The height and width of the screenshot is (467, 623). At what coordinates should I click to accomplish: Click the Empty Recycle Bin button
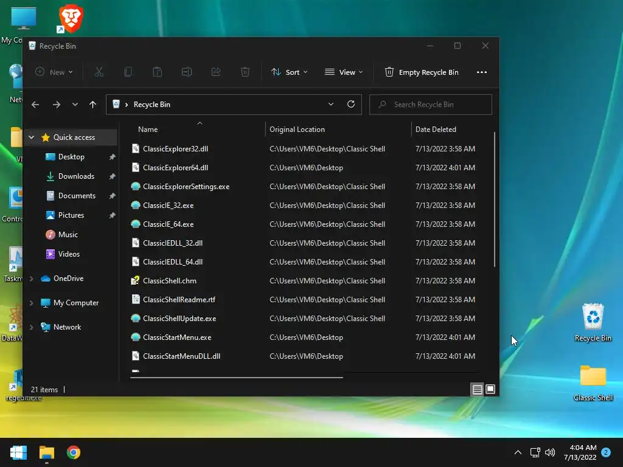[x=422, y=72]
